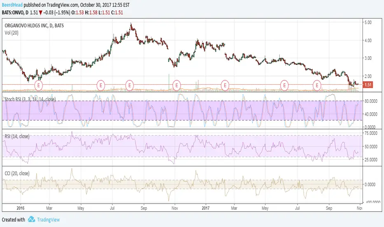Screen dimensions: 384x227
Task: Follow the TradingView link in footer
Action: click(48, 220)
